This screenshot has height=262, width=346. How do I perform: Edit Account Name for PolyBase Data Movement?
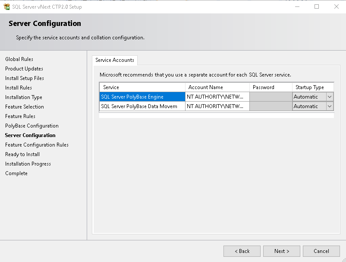click(217, 106)
